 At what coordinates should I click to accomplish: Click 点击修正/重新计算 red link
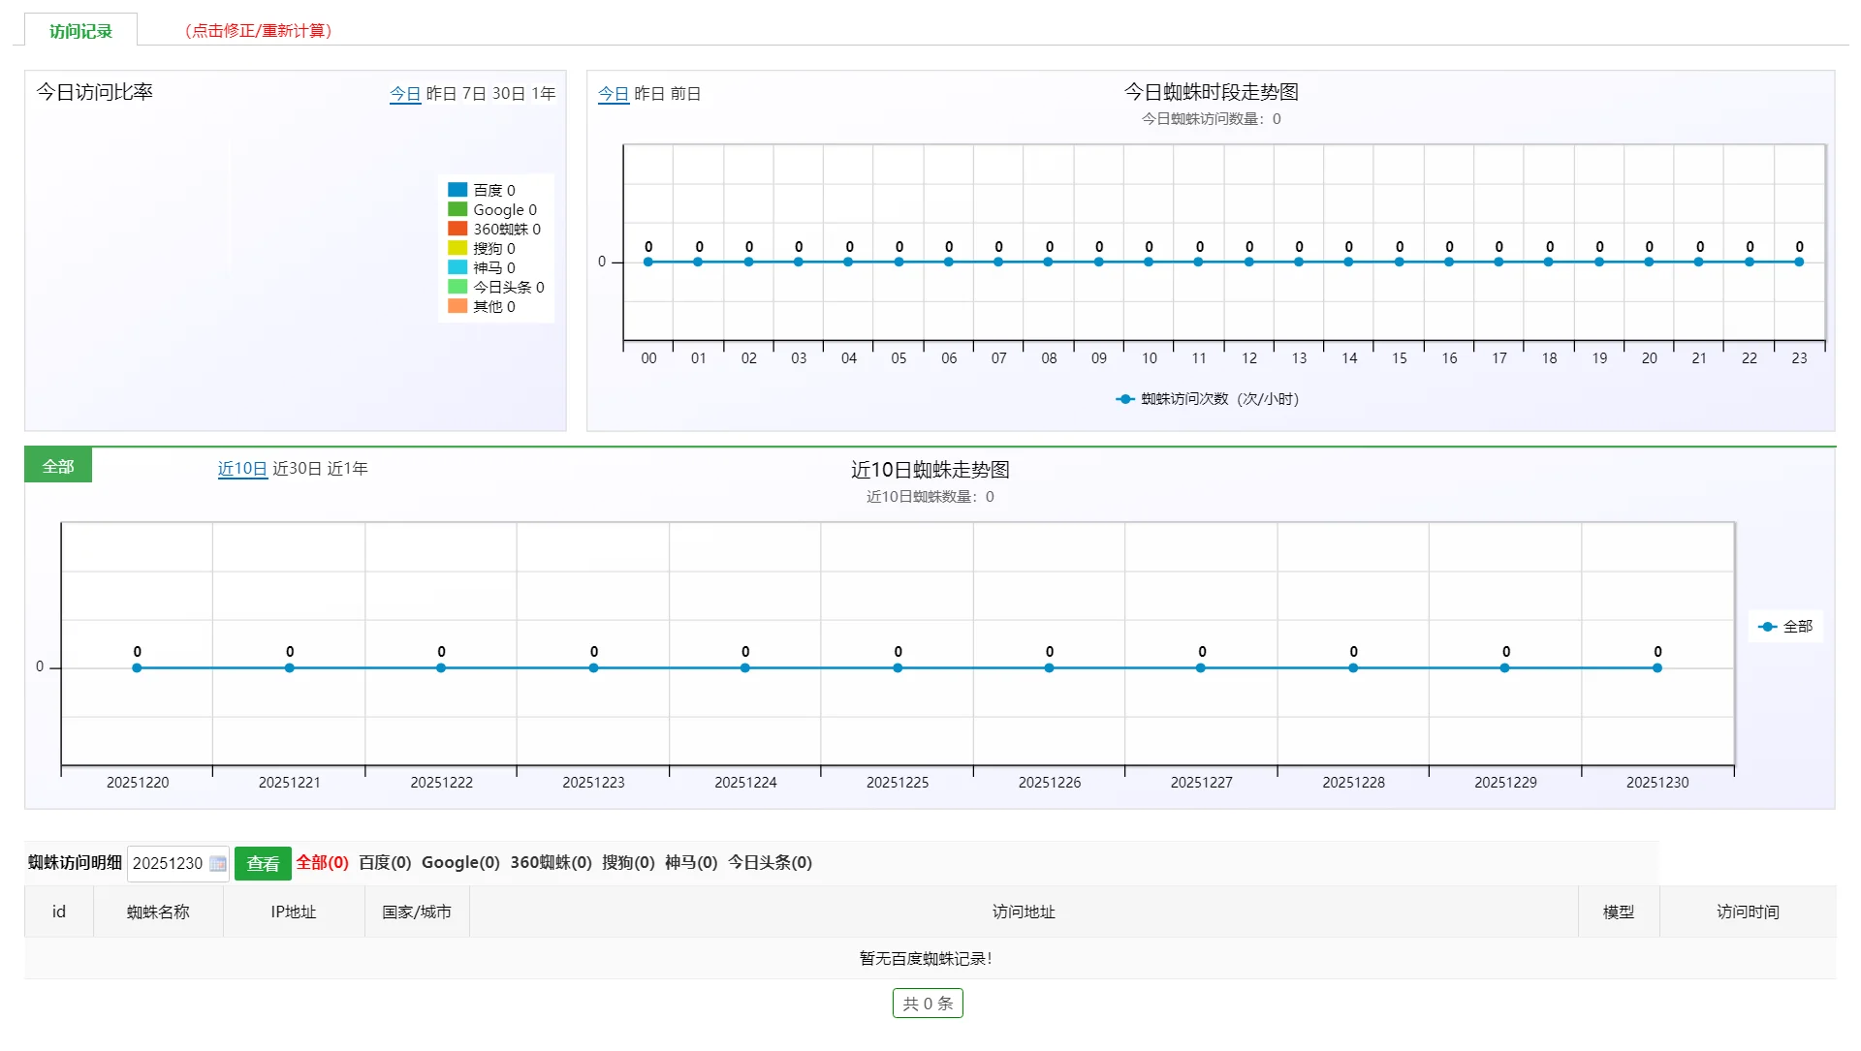(x=258, y=31)
